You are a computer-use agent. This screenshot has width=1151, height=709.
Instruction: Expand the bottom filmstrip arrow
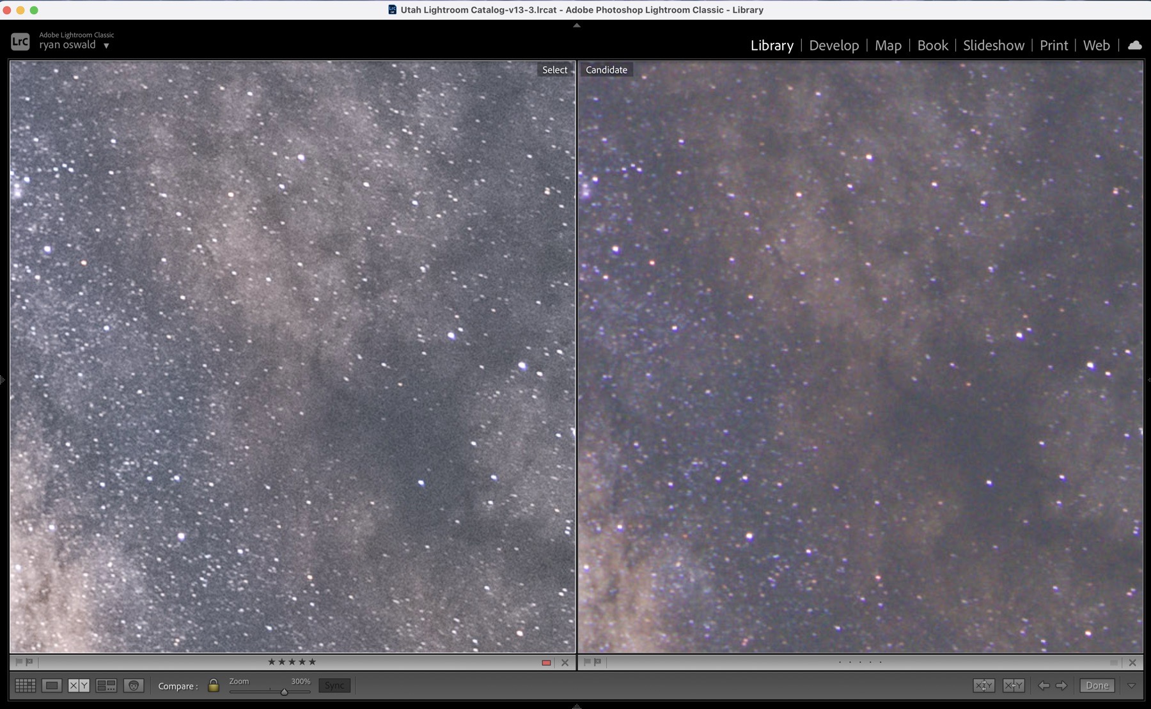coord(576,706)
